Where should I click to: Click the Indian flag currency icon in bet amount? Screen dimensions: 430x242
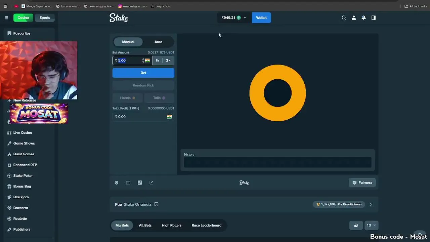tap(147, 61)
